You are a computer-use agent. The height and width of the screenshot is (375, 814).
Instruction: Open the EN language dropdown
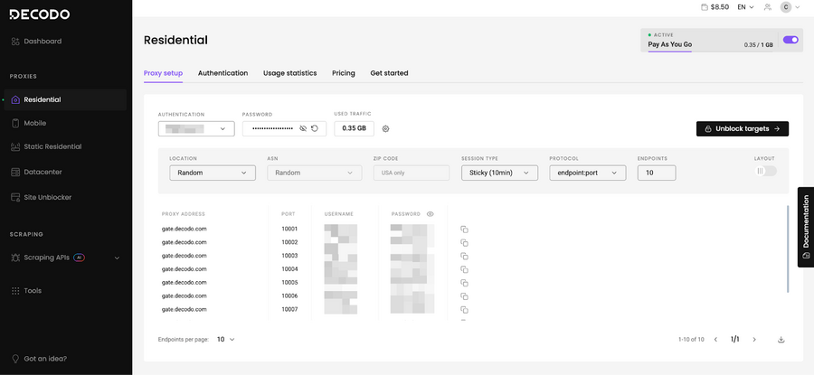tap(745, 7)
